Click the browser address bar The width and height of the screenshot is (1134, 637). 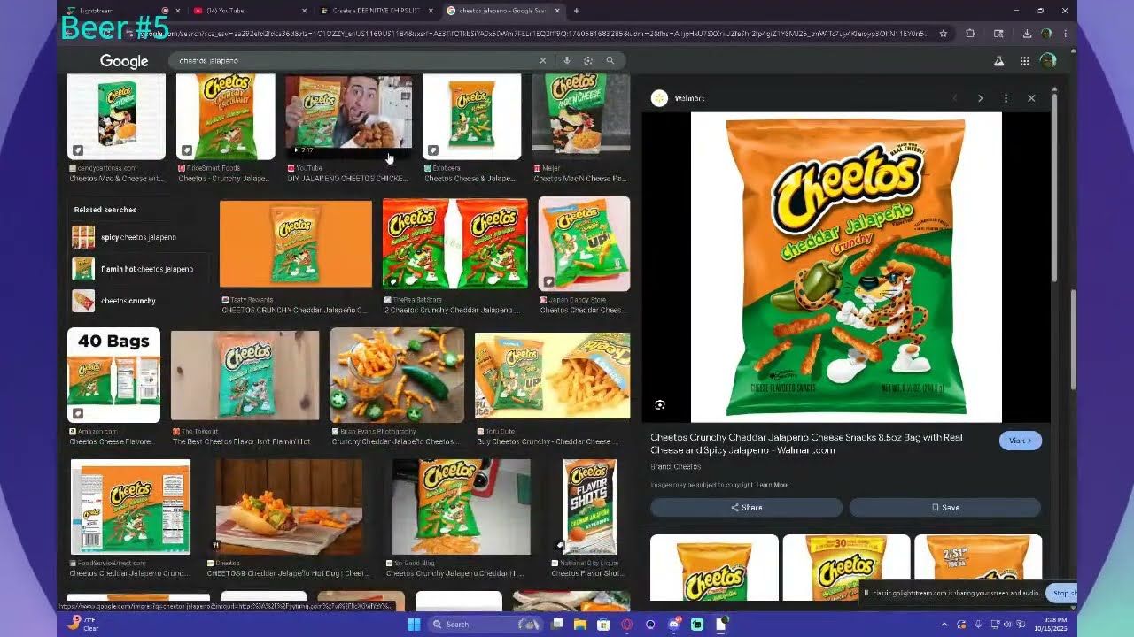point(532,34)
